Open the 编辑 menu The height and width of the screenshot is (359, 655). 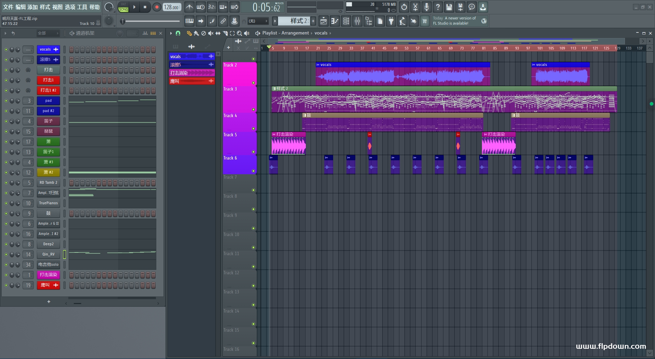point(20,7)
